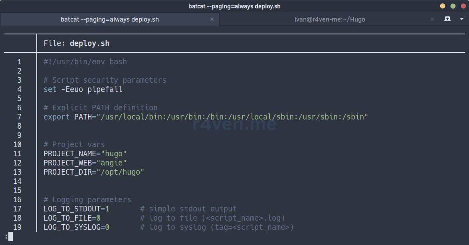Click the LOG_TO_SYSLOG=0 assignment
This screenshot has height=245, width=469.
pos(76,227)
